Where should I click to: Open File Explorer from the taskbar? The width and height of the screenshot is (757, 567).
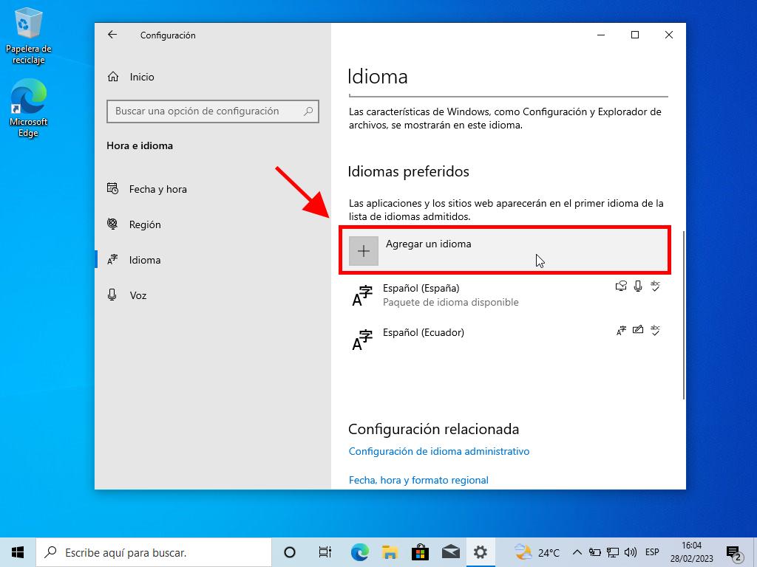click(390, 551)
